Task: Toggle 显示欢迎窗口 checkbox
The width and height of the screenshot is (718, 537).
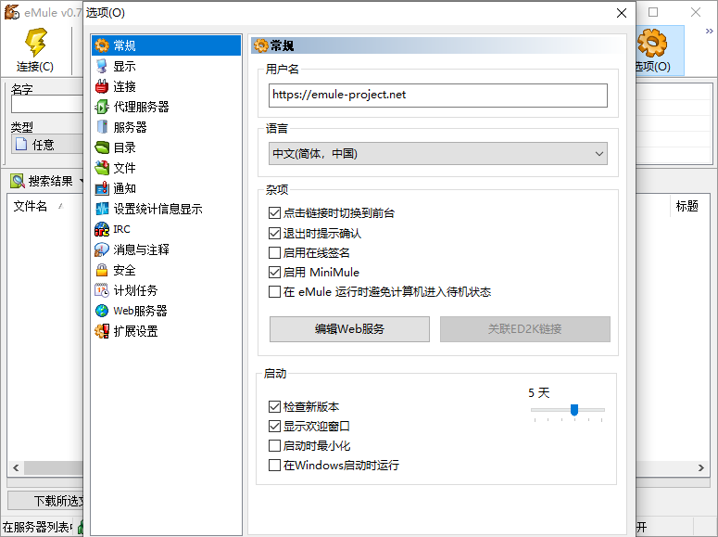Action: click(x=274, y=426)
